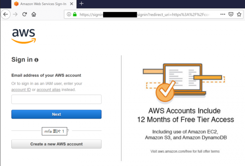Go back with the browser back arrow
Screen dimensions: 245x166
click(x=6, y=14)
